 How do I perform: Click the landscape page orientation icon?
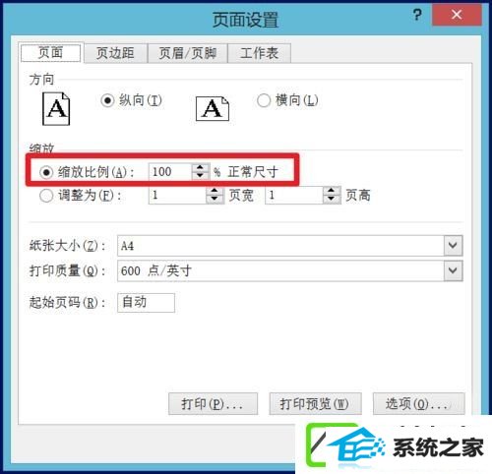(x=213, y=108)
